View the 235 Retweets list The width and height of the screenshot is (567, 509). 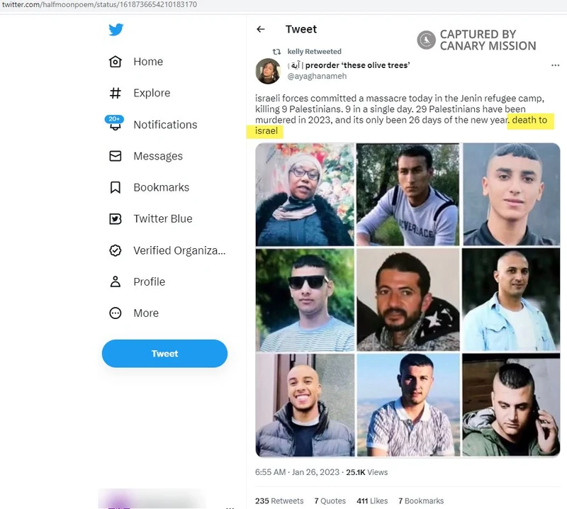point(279,500)
